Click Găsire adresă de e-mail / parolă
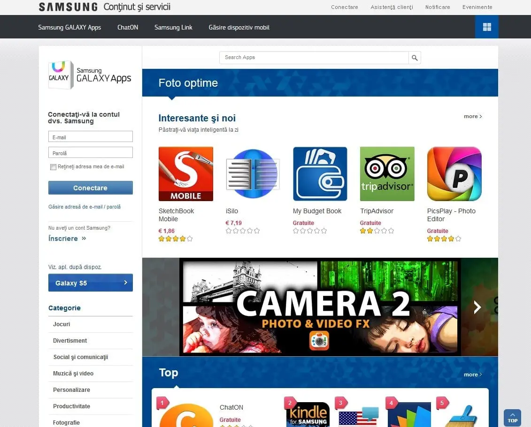 coord(85,207)
